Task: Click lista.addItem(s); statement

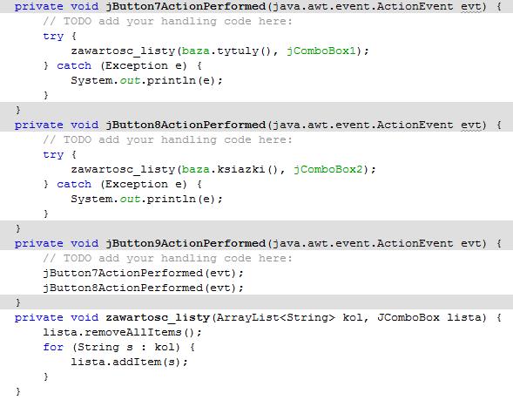Action: click(129, 362)
